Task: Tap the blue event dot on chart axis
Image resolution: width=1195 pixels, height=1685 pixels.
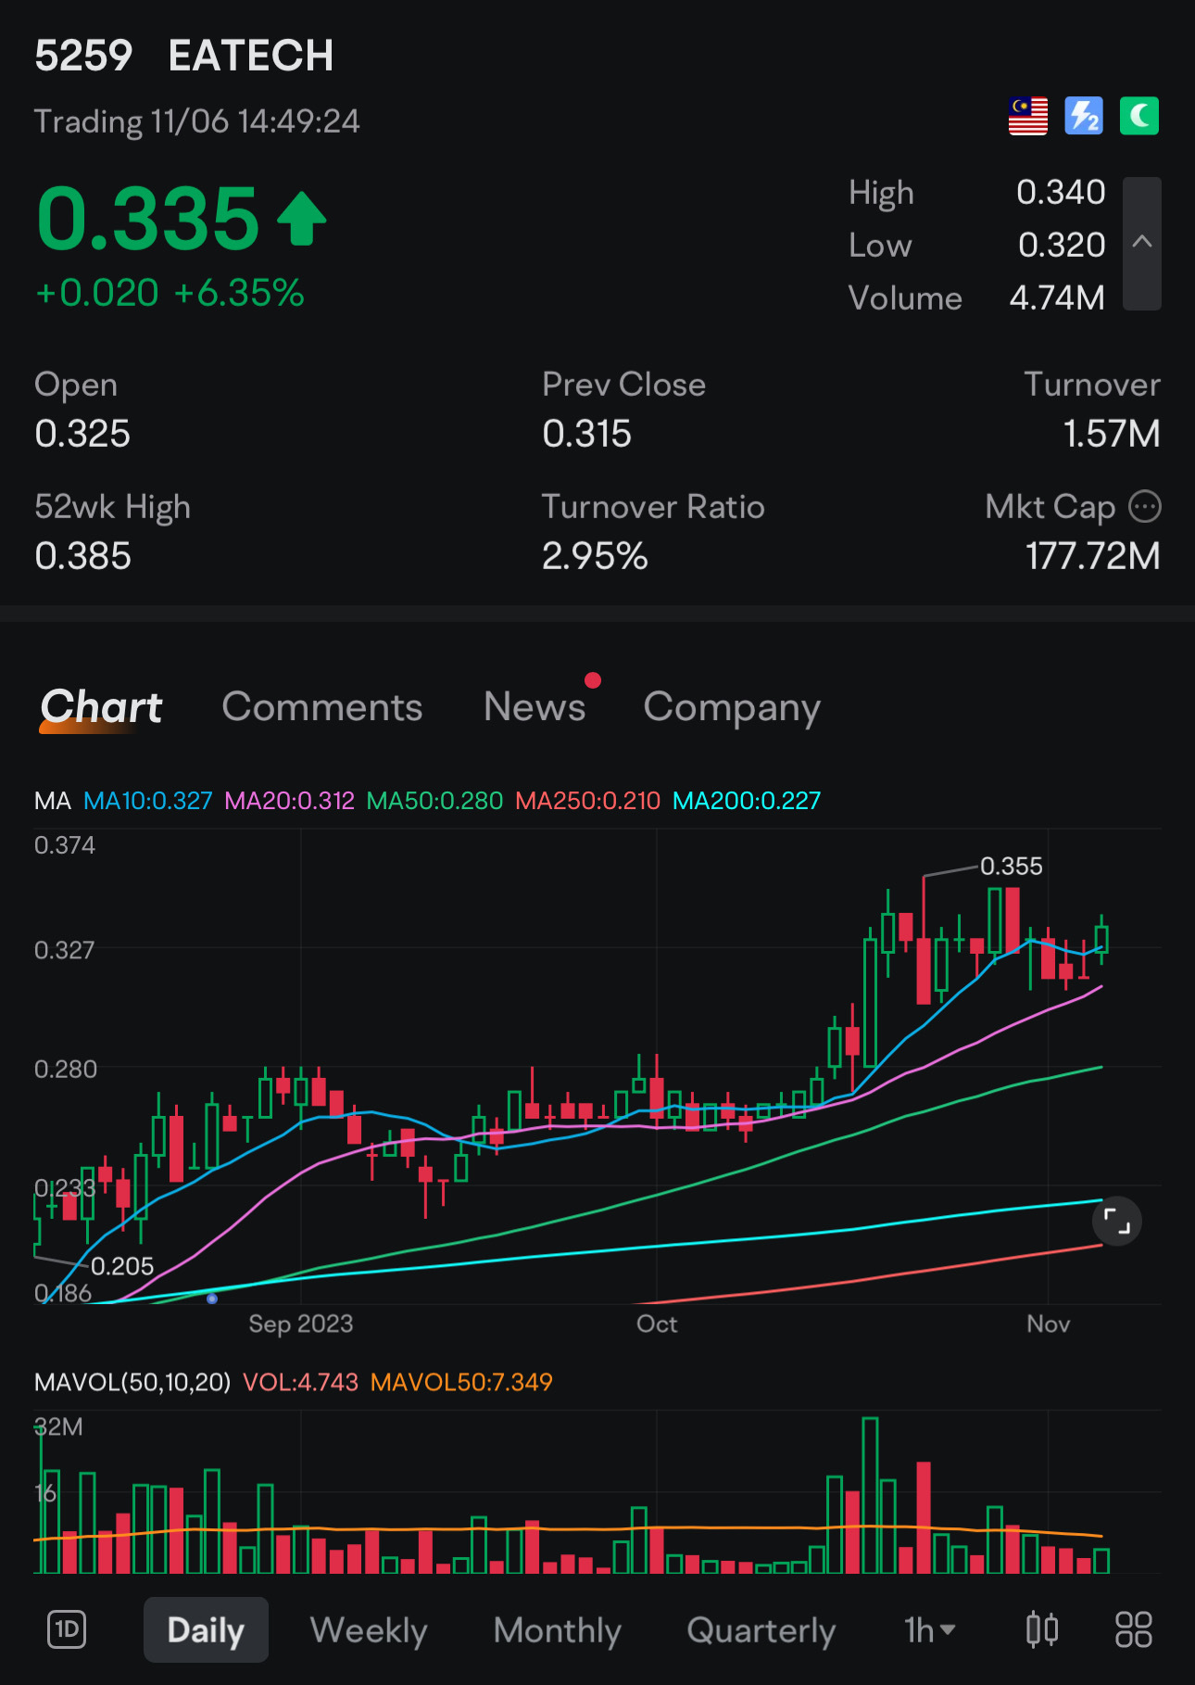Action: coord(212,1299)
